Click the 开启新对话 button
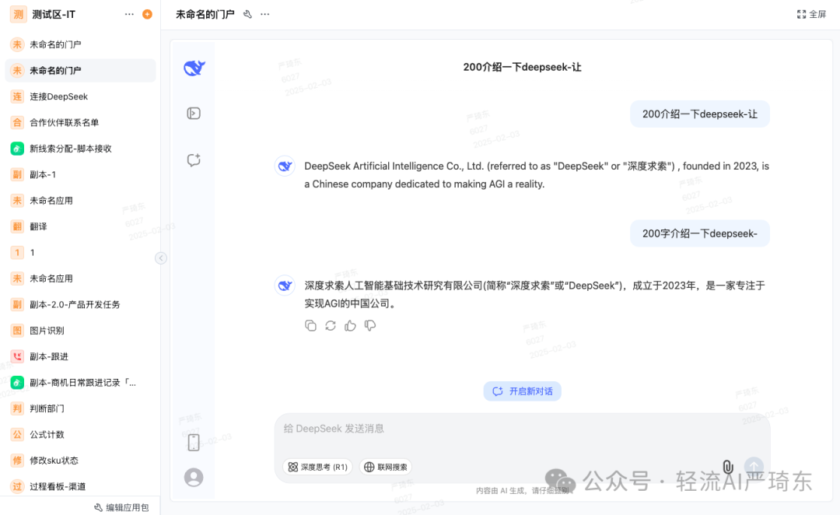The image size is (840, 515). click(x=523, y=391)
